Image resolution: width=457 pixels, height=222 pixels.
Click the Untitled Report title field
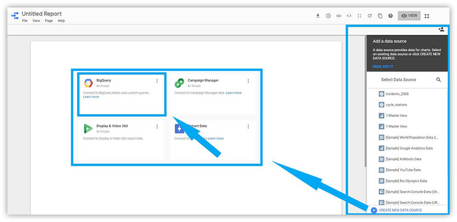tap(42, 13)
